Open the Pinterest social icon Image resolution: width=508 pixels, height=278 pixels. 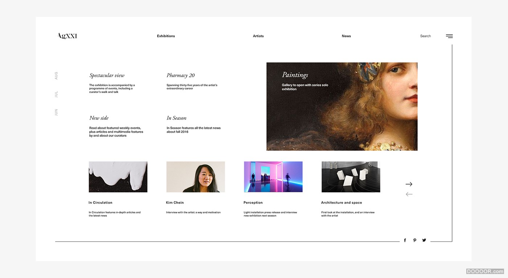pyautogui.click(x=414, y=240)
